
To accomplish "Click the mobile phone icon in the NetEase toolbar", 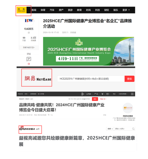I will click(83, 94).
